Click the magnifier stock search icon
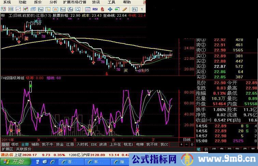This screenshot has height=166, width=258. pos(78,9)
